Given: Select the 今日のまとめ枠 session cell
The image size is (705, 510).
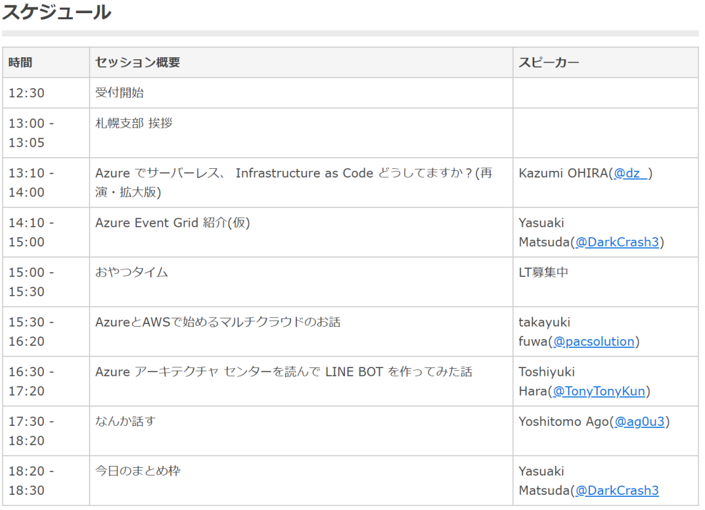Looking at the screenshot, I should click(302, 481).
